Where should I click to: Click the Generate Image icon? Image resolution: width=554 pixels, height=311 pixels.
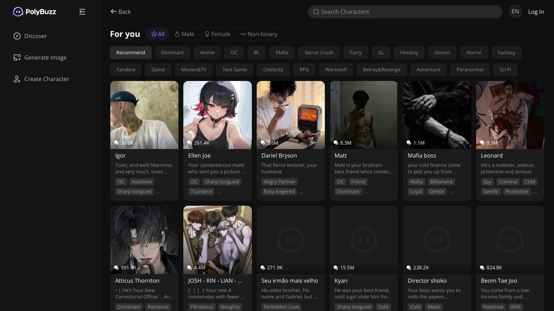(x=17, y=58)
